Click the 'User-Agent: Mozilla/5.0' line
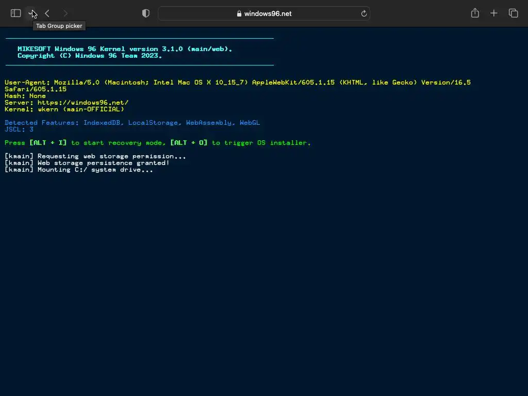528x396 pixels. click(238, 82)
